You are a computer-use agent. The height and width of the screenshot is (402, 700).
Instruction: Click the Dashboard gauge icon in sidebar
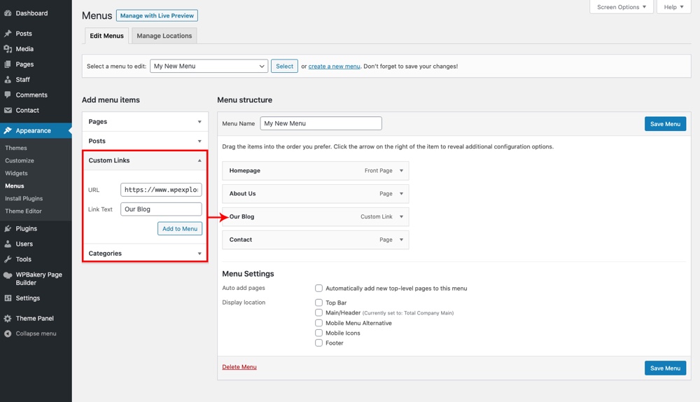(8, 13)
